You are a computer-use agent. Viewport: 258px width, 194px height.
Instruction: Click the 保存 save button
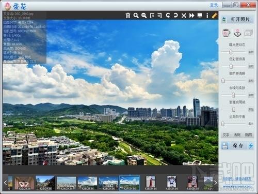click(x=238, y=146)
